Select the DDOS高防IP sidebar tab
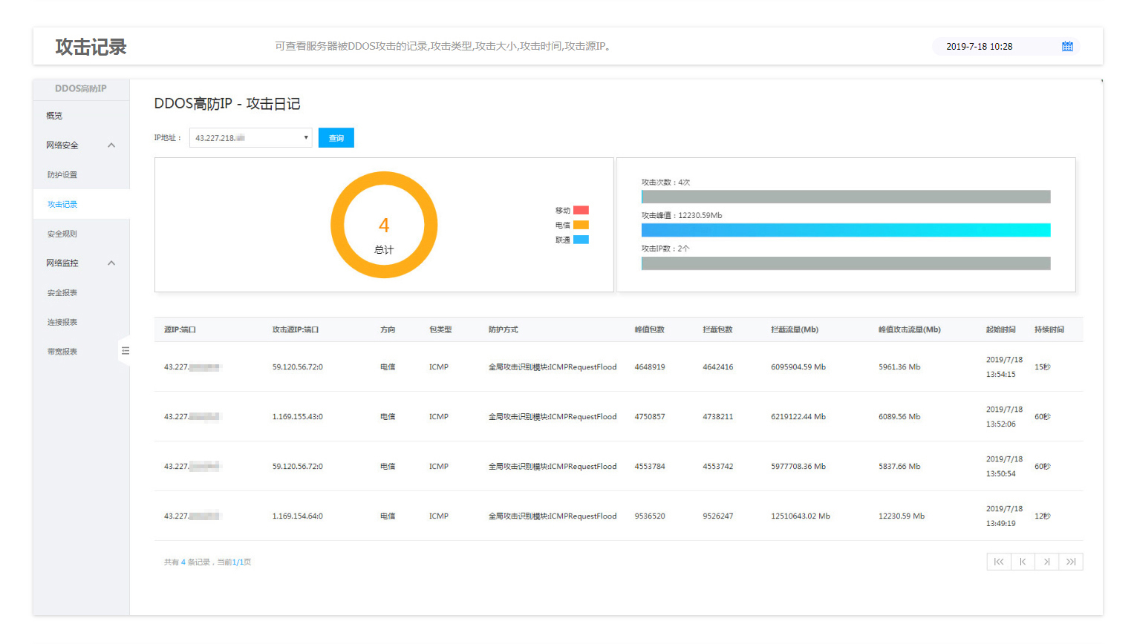 [81, 89]
